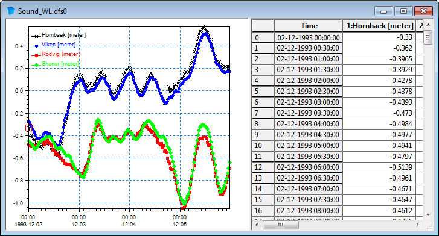Click time cell 02-12-1993 00:00:00
The height and width of the screenshot is (236, 439).
308,37
